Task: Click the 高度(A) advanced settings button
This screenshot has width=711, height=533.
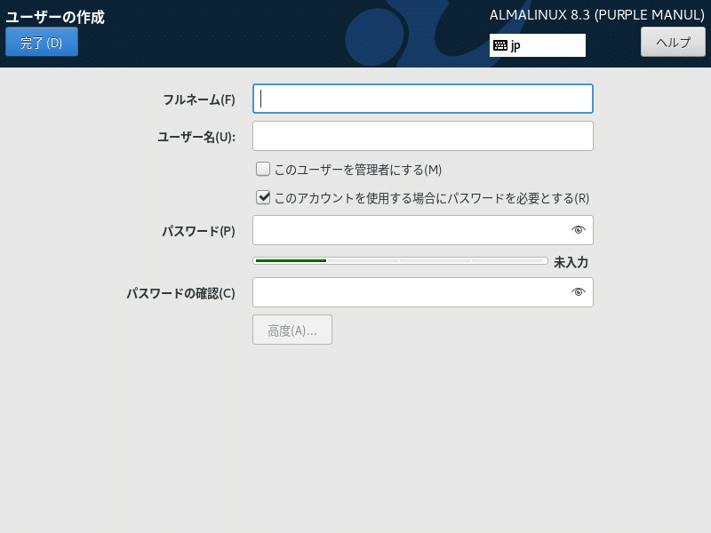Action: pos(292,329)
